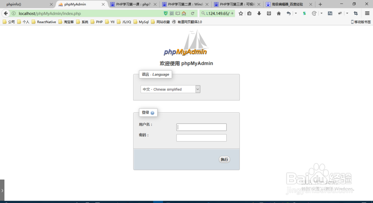This screenshot has width=373, height=203.
Task: Open the bookmarks list icon
Action: tap(249, 13)
